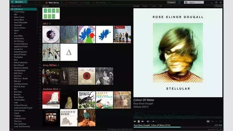Open Andrew Bird white text cover album
233x131 pixels.
tap(69, 118)
